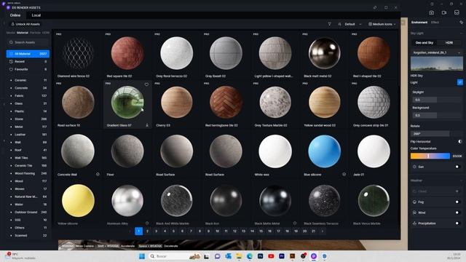Click the taskbar search box

coord(175,256)
